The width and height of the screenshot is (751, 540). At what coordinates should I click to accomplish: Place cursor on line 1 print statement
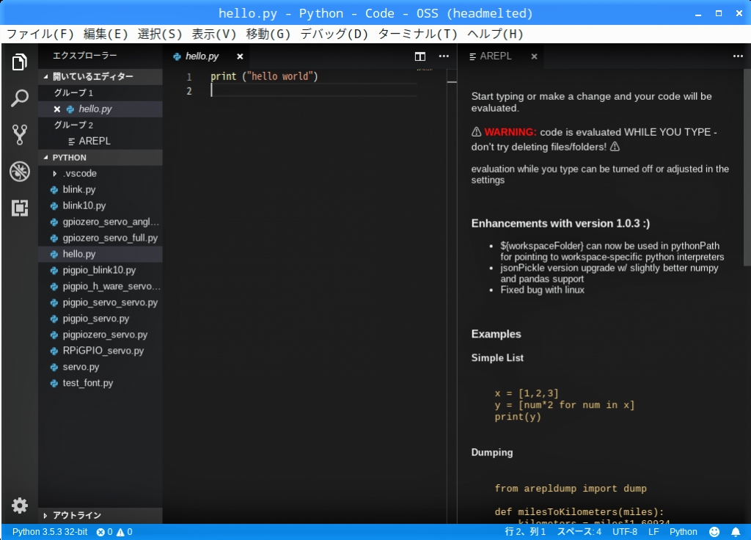click(264, 76)
